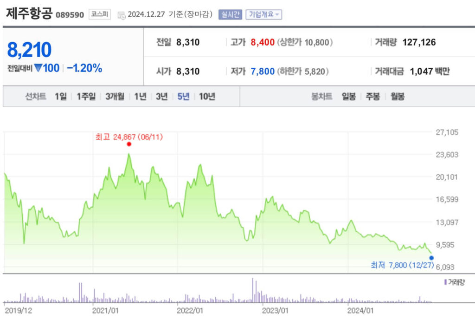Image resolution: width=475 pixels, height=320 pixels.
Task: Click the 2022/01 axis label
Action: 190,311
